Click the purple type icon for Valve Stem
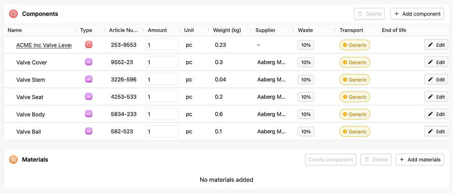 click(89, 79)
